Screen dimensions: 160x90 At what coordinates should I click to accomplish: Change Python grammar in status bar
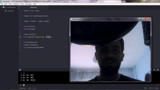(157, 88)
